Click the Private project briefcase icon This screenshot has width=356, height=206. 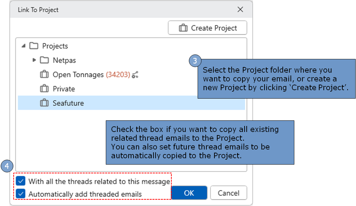point(44,89)
